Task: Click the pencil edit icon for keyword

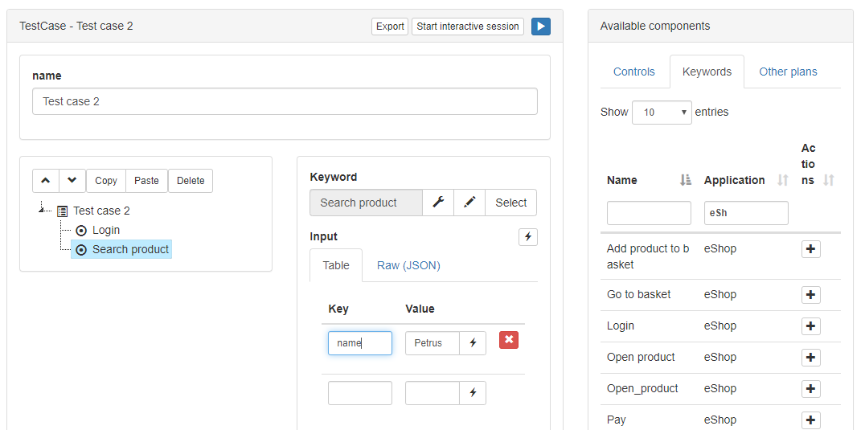Action: click(x=469, y=203)
